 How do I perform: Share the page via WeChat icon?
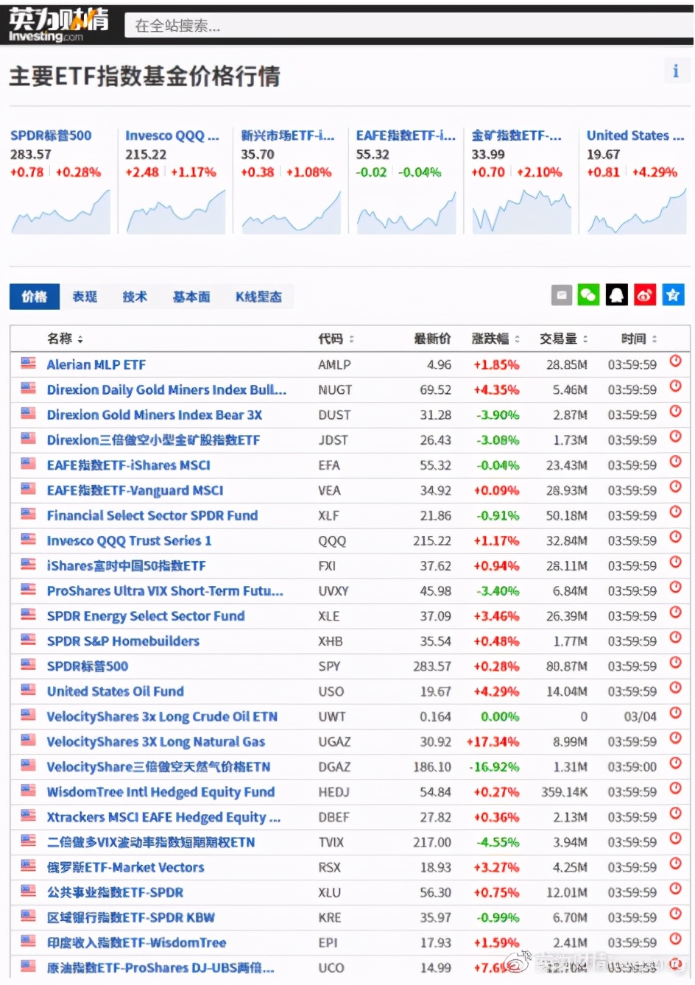(588, 294)
